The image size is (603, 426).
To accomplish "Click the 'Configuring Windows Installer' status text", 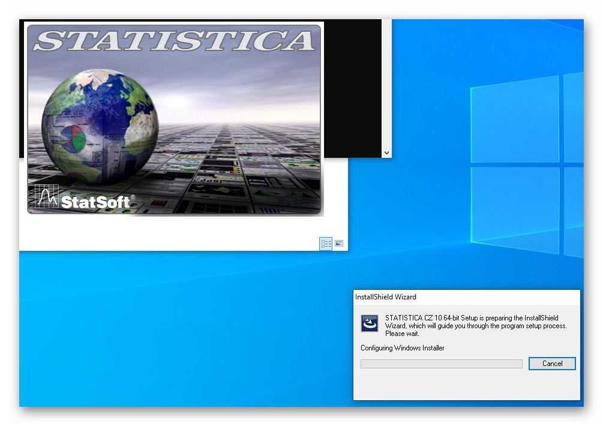I will 403,348.
